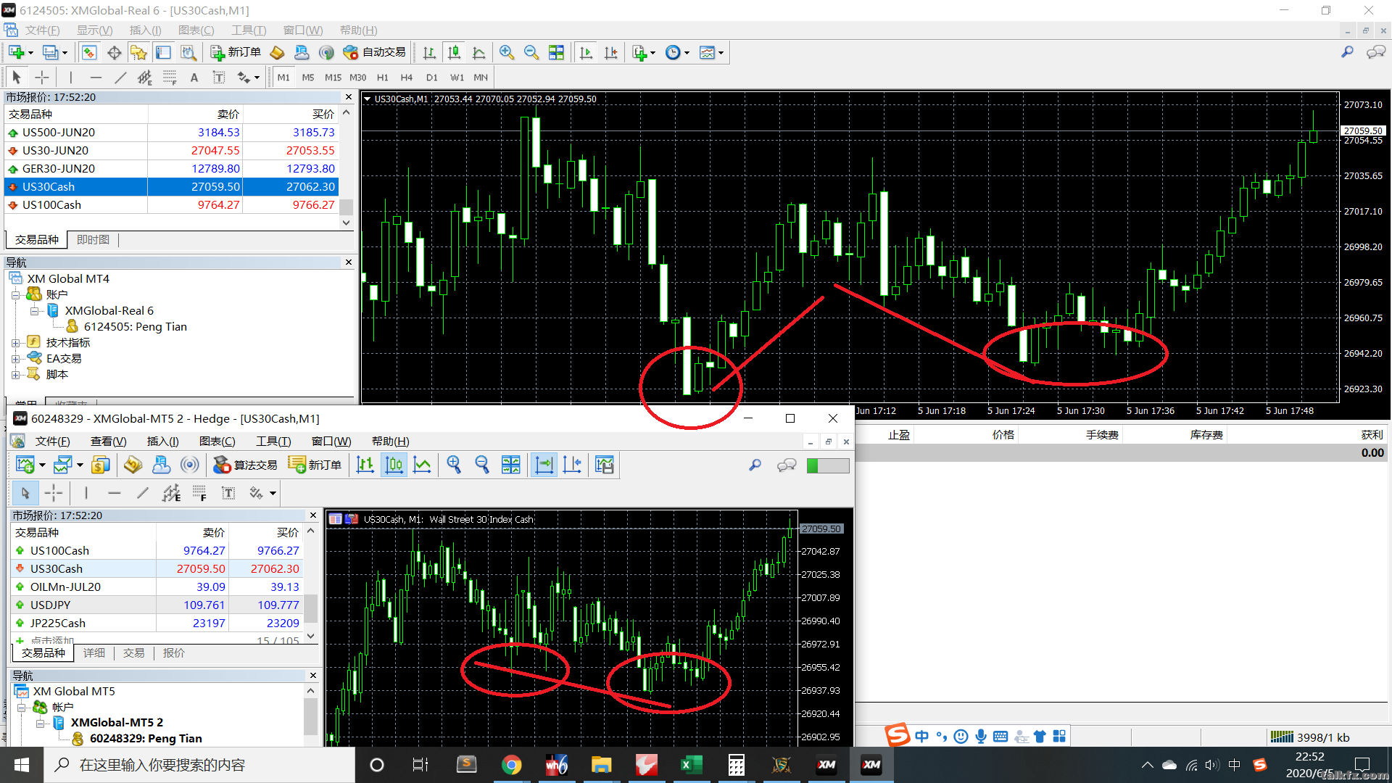Image resolution: width=1392 pixels, height=783 pixels.
Task: Select M1 timeframe in MT4
Action: click(x=283, y=78)
